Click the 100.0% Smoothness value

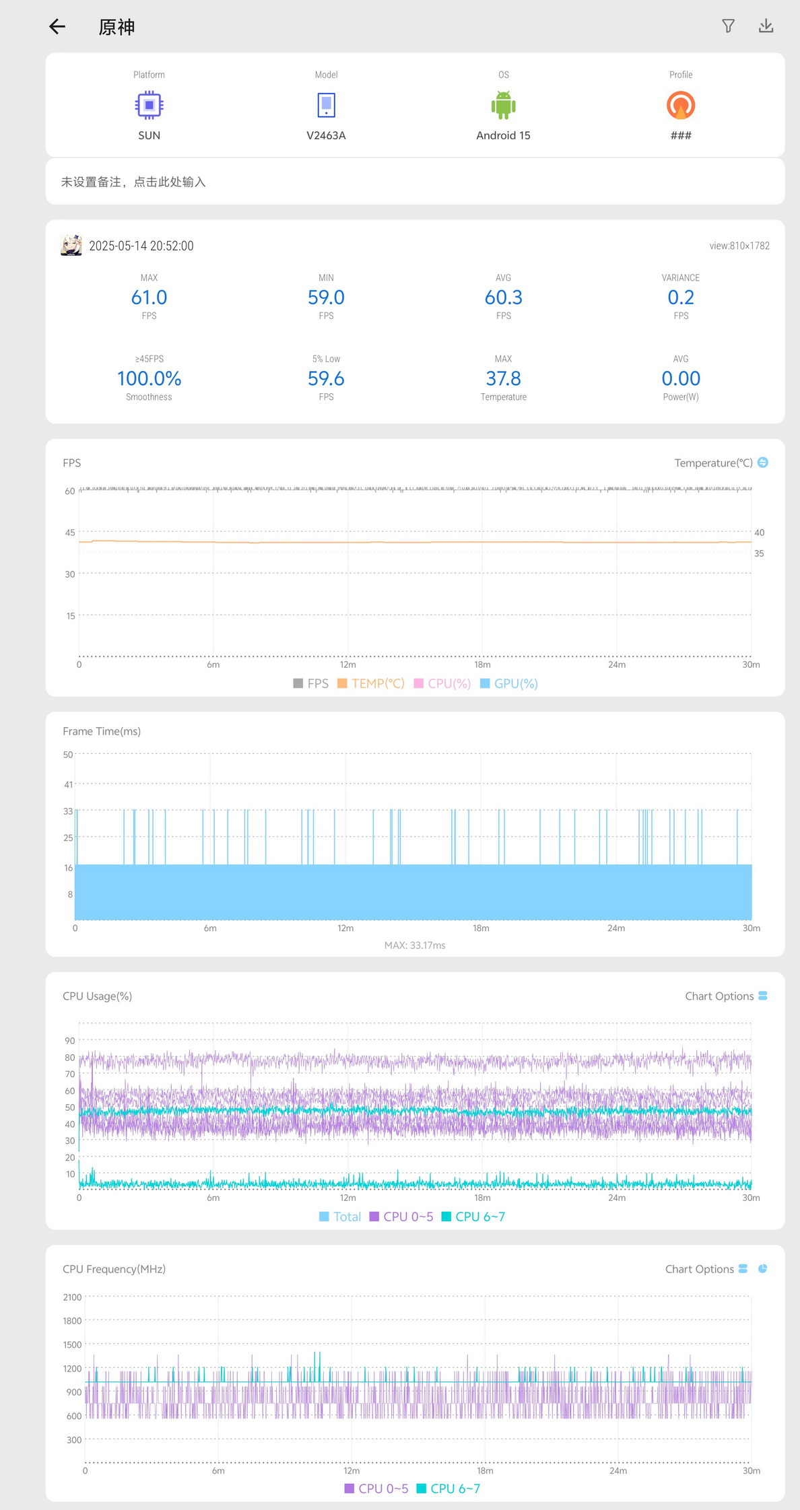[149, 378]
